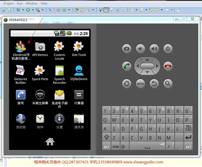
Task: Expand Debug button dropdown arrow
Action: (x=23, y=10)
